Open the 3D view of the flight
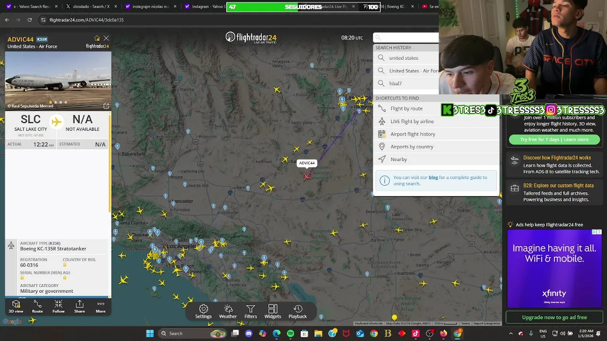 click(16, 306)
